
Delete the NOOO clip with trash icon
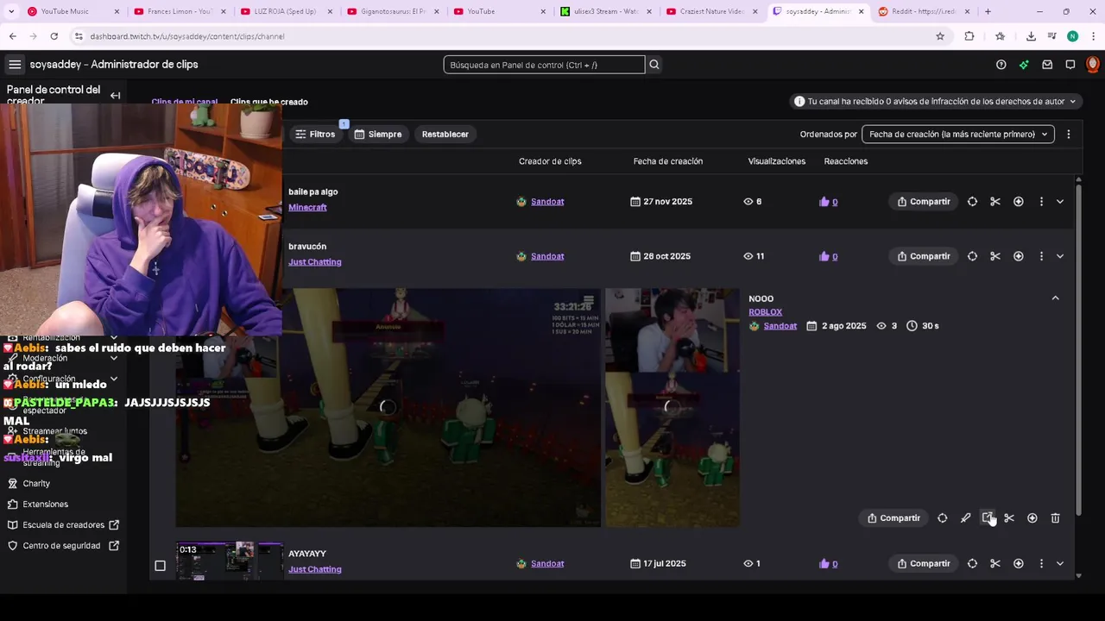click(x=1055, y=518)
